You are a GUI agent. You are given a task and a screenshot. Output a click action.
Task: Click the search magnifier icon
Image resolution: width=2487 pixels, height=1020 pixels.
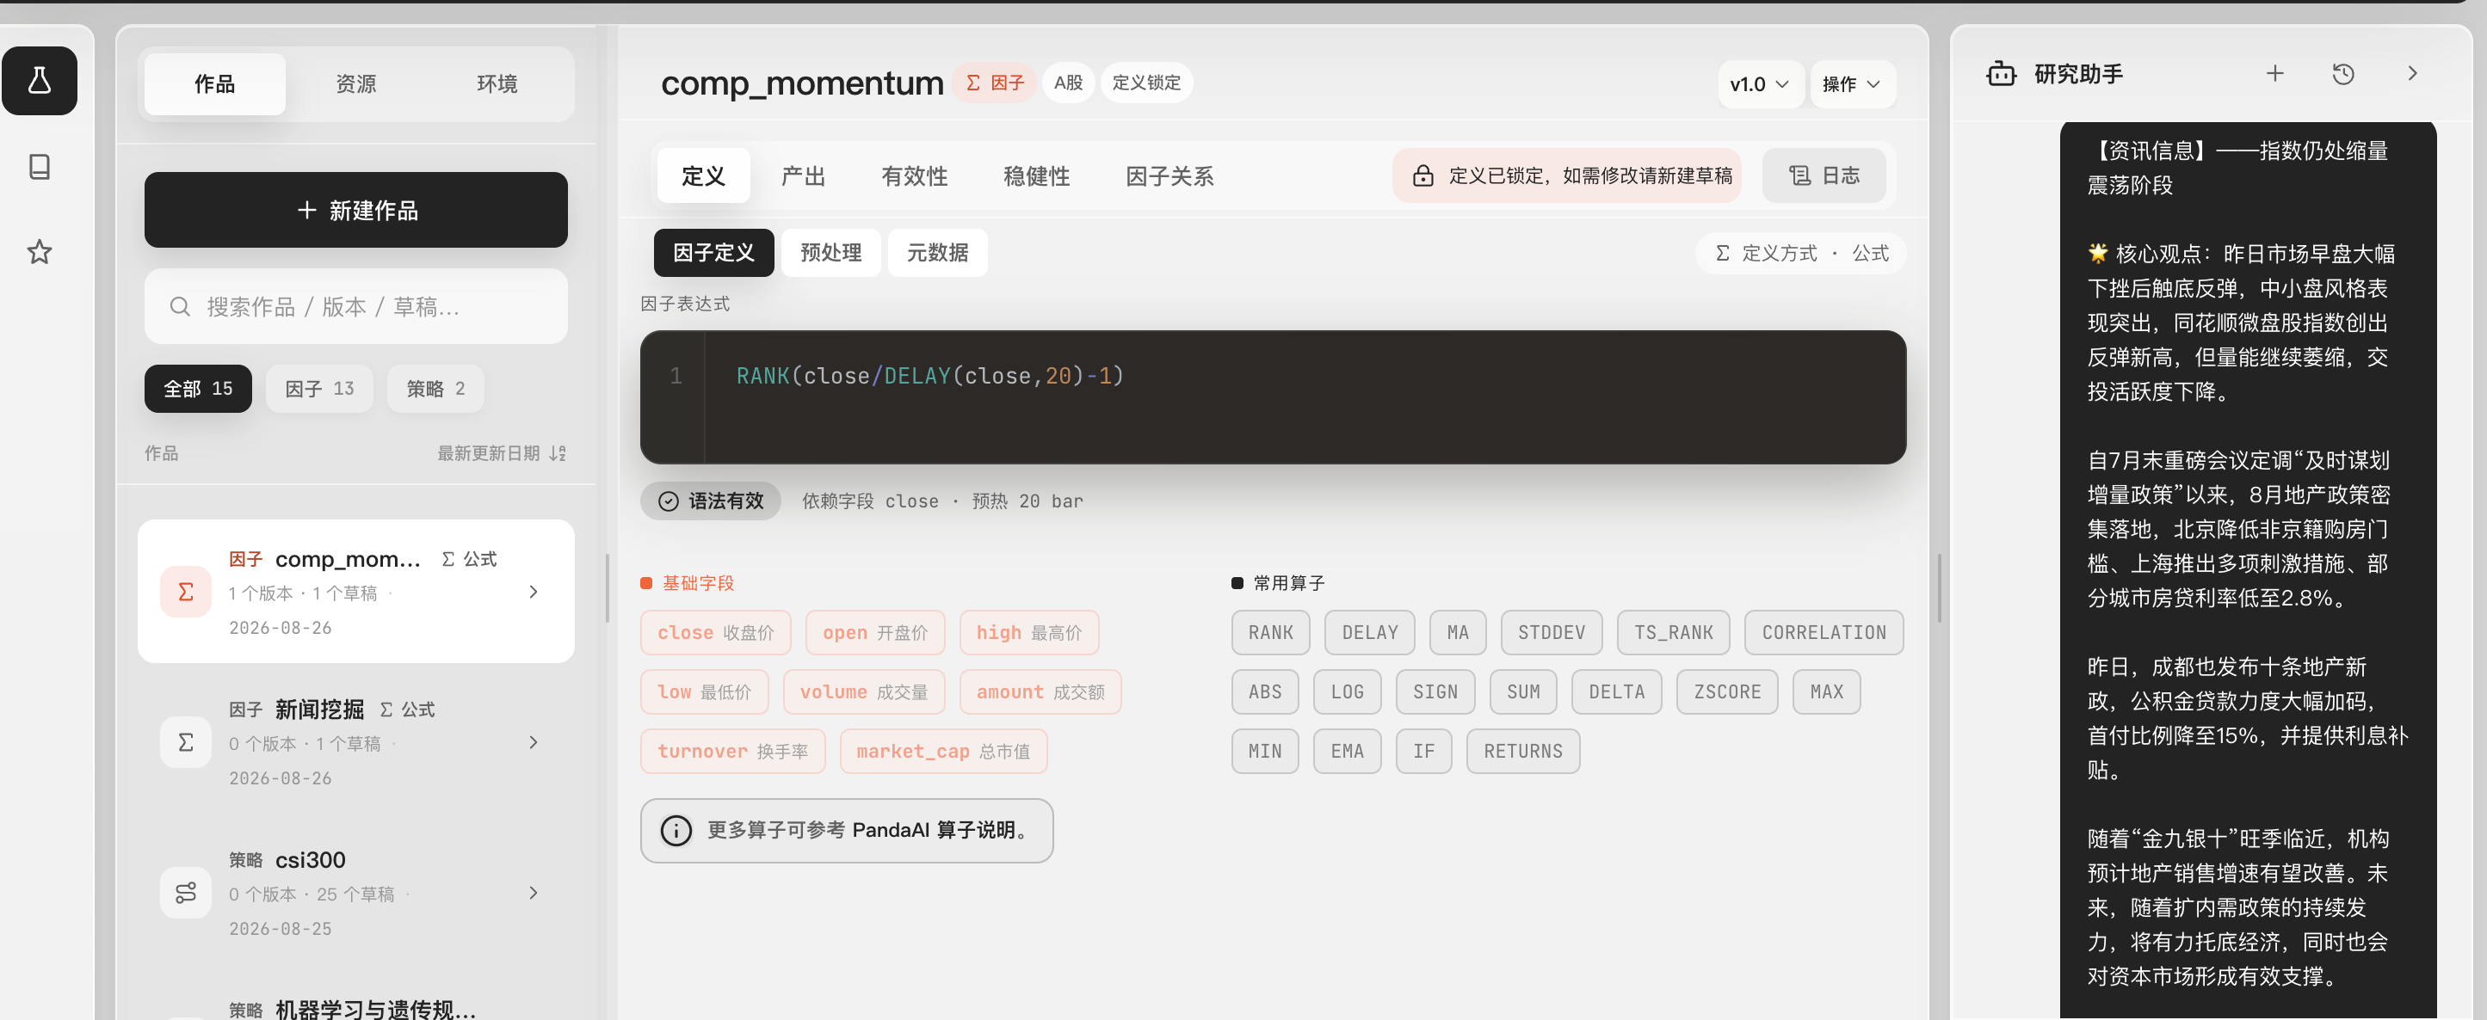180,307
